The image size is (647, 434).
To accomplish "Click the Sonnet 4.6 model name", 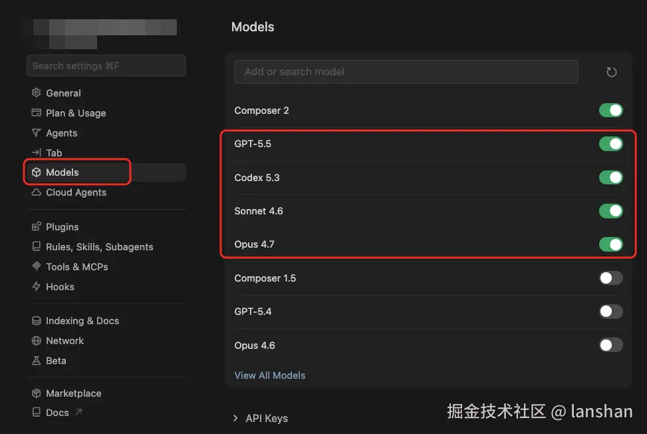I will 258,211.
